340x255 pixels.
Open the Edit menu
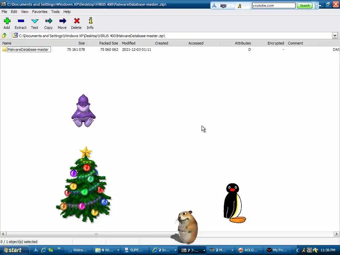pyautogui.click(x=14, y=12)
